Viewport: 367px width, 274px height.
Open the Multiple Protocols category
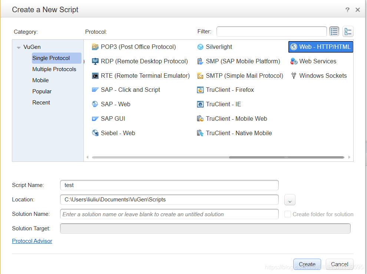54,69
